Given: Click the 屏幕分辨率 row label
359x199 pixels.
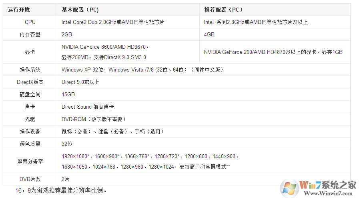Looking at the screenshot, I should 30,161.
